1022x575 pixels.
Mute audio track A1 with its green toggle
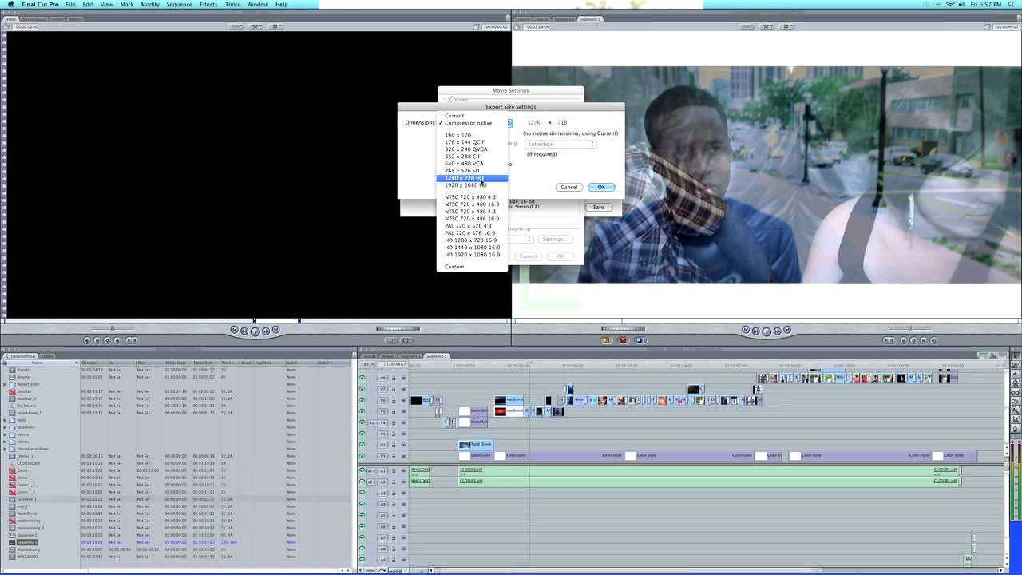tap(362, 470)
